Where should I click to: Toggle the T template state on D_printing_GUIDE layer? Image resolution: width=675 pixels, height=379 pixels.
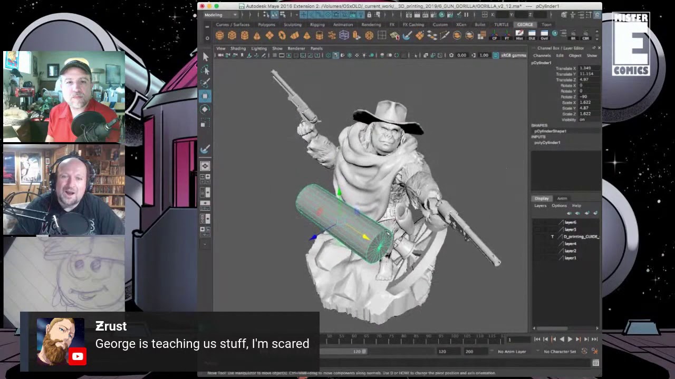[x=553, y=237]
